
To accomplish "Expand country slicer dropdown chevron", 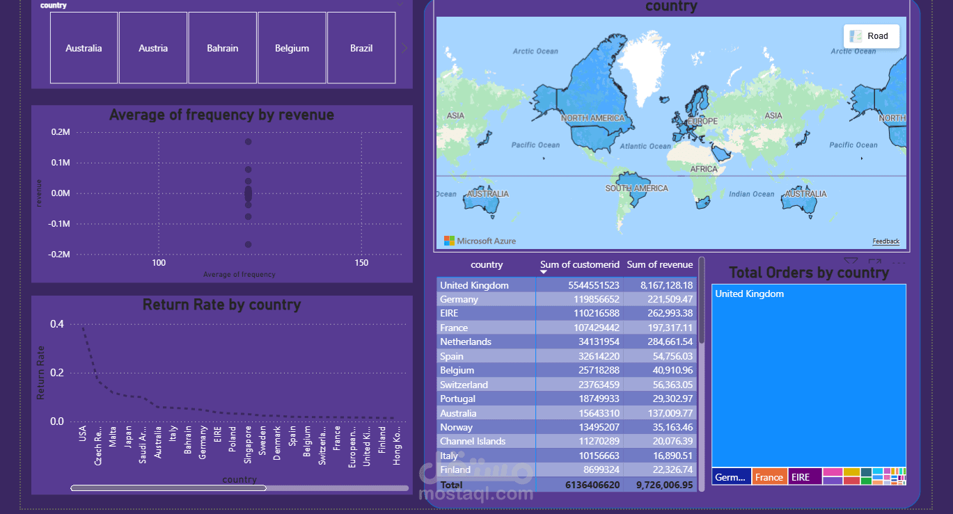I will click(x=400, y=5).
